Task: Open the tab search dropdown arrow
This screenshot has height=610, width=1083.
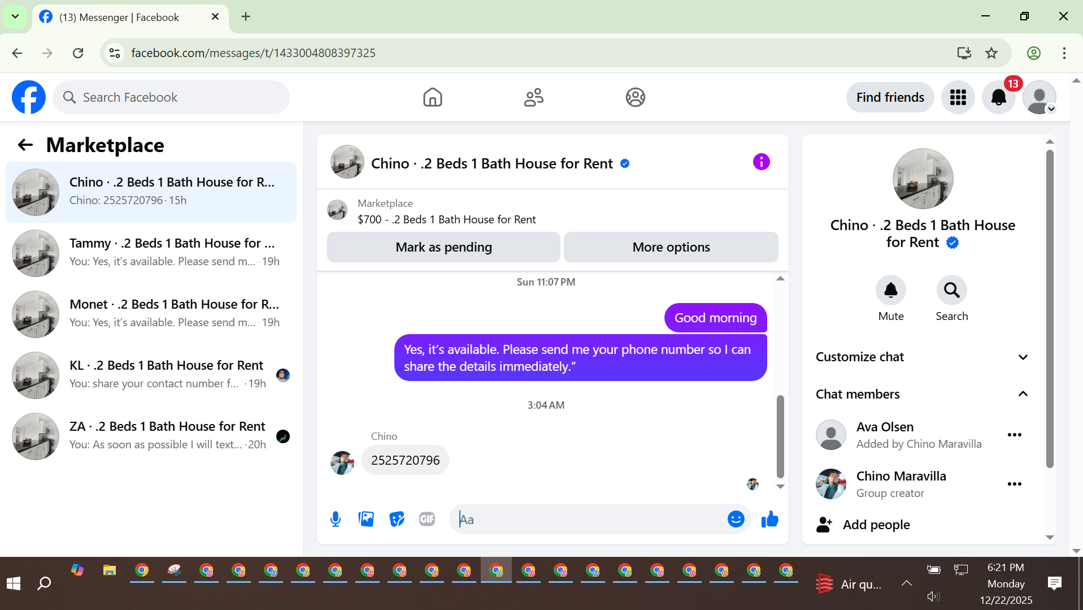Action: click(15, 16)
